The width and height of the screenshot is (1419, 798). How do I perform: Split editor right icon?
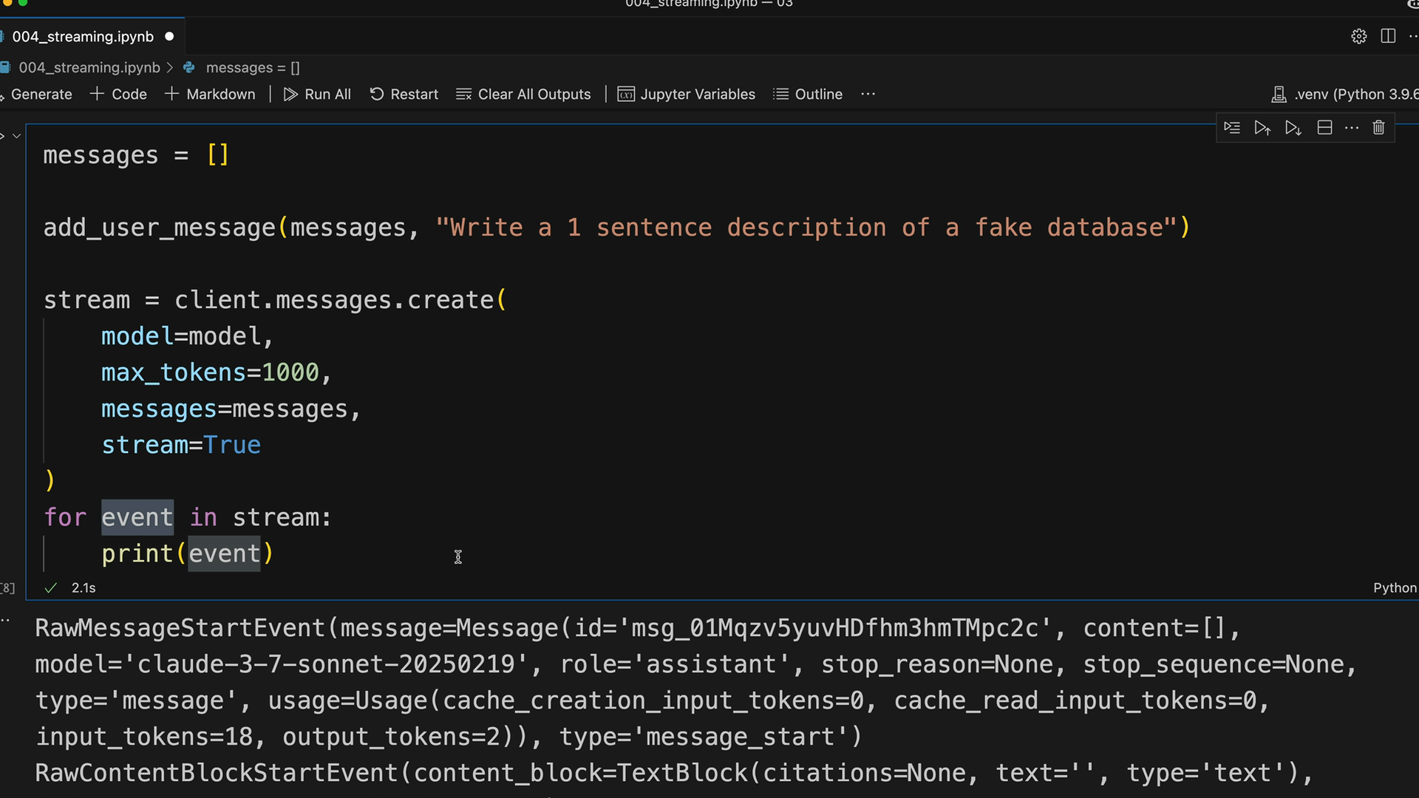1388,36
